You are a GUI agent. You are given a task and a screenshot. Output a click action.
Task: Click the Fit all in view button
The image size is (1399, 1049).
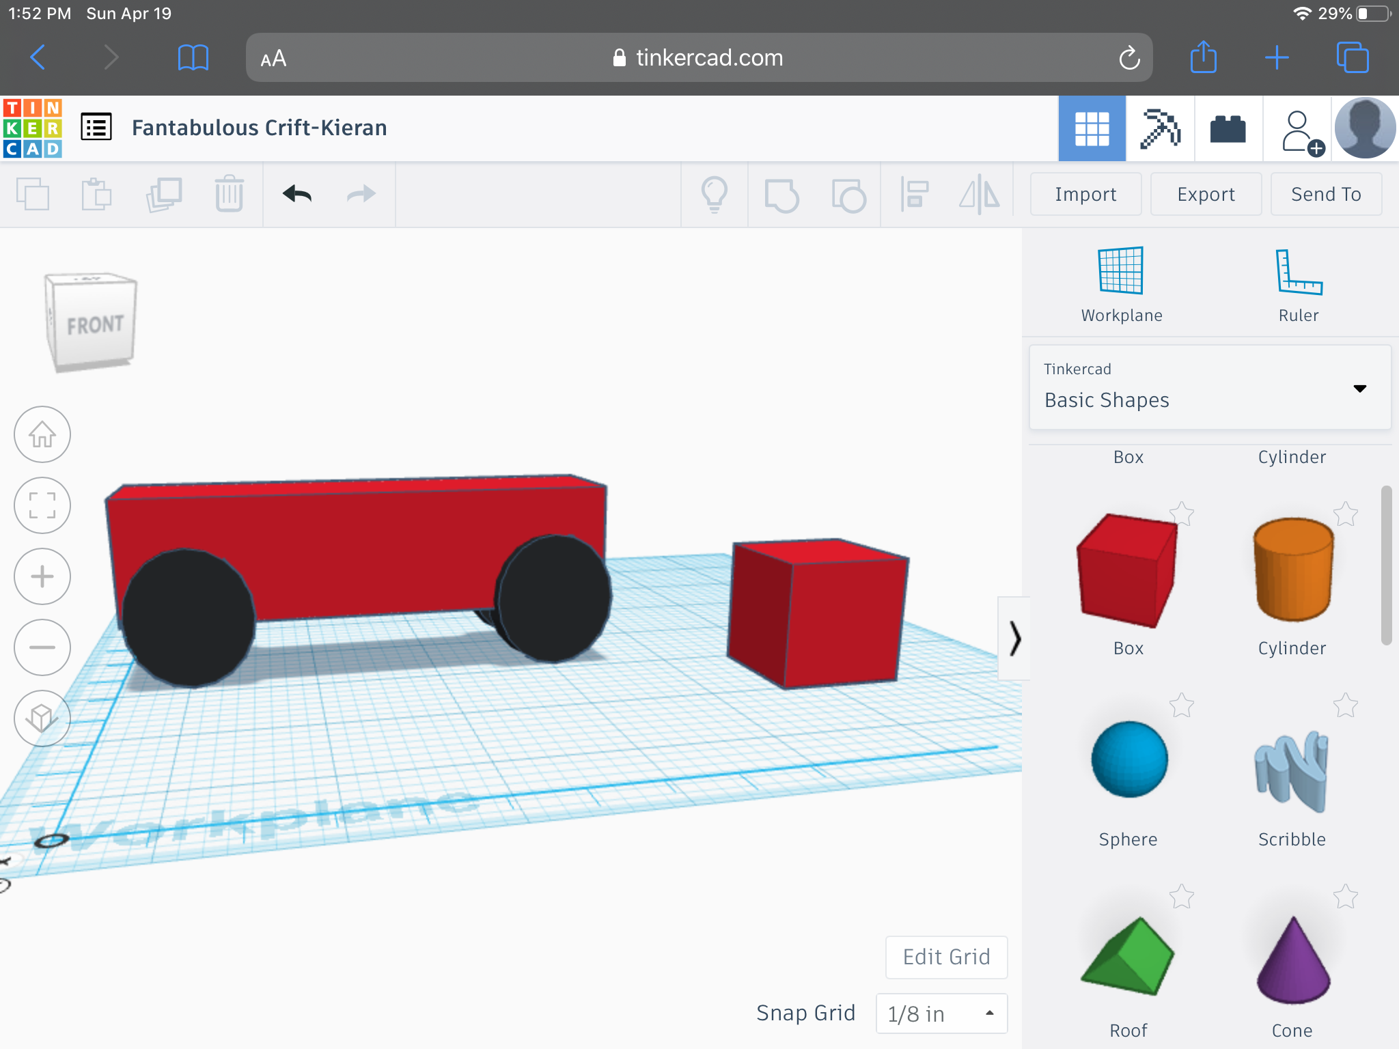coord(42,505)
